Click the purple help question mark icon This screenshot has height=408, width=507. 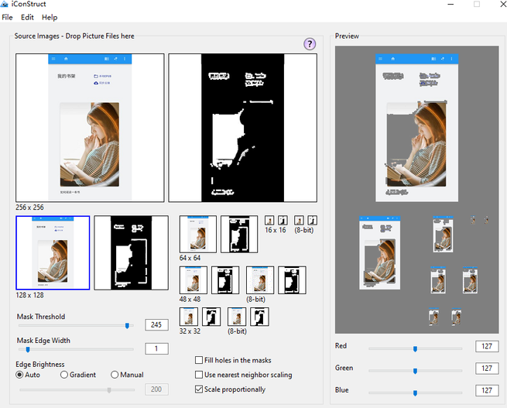[x=310, y=44]
